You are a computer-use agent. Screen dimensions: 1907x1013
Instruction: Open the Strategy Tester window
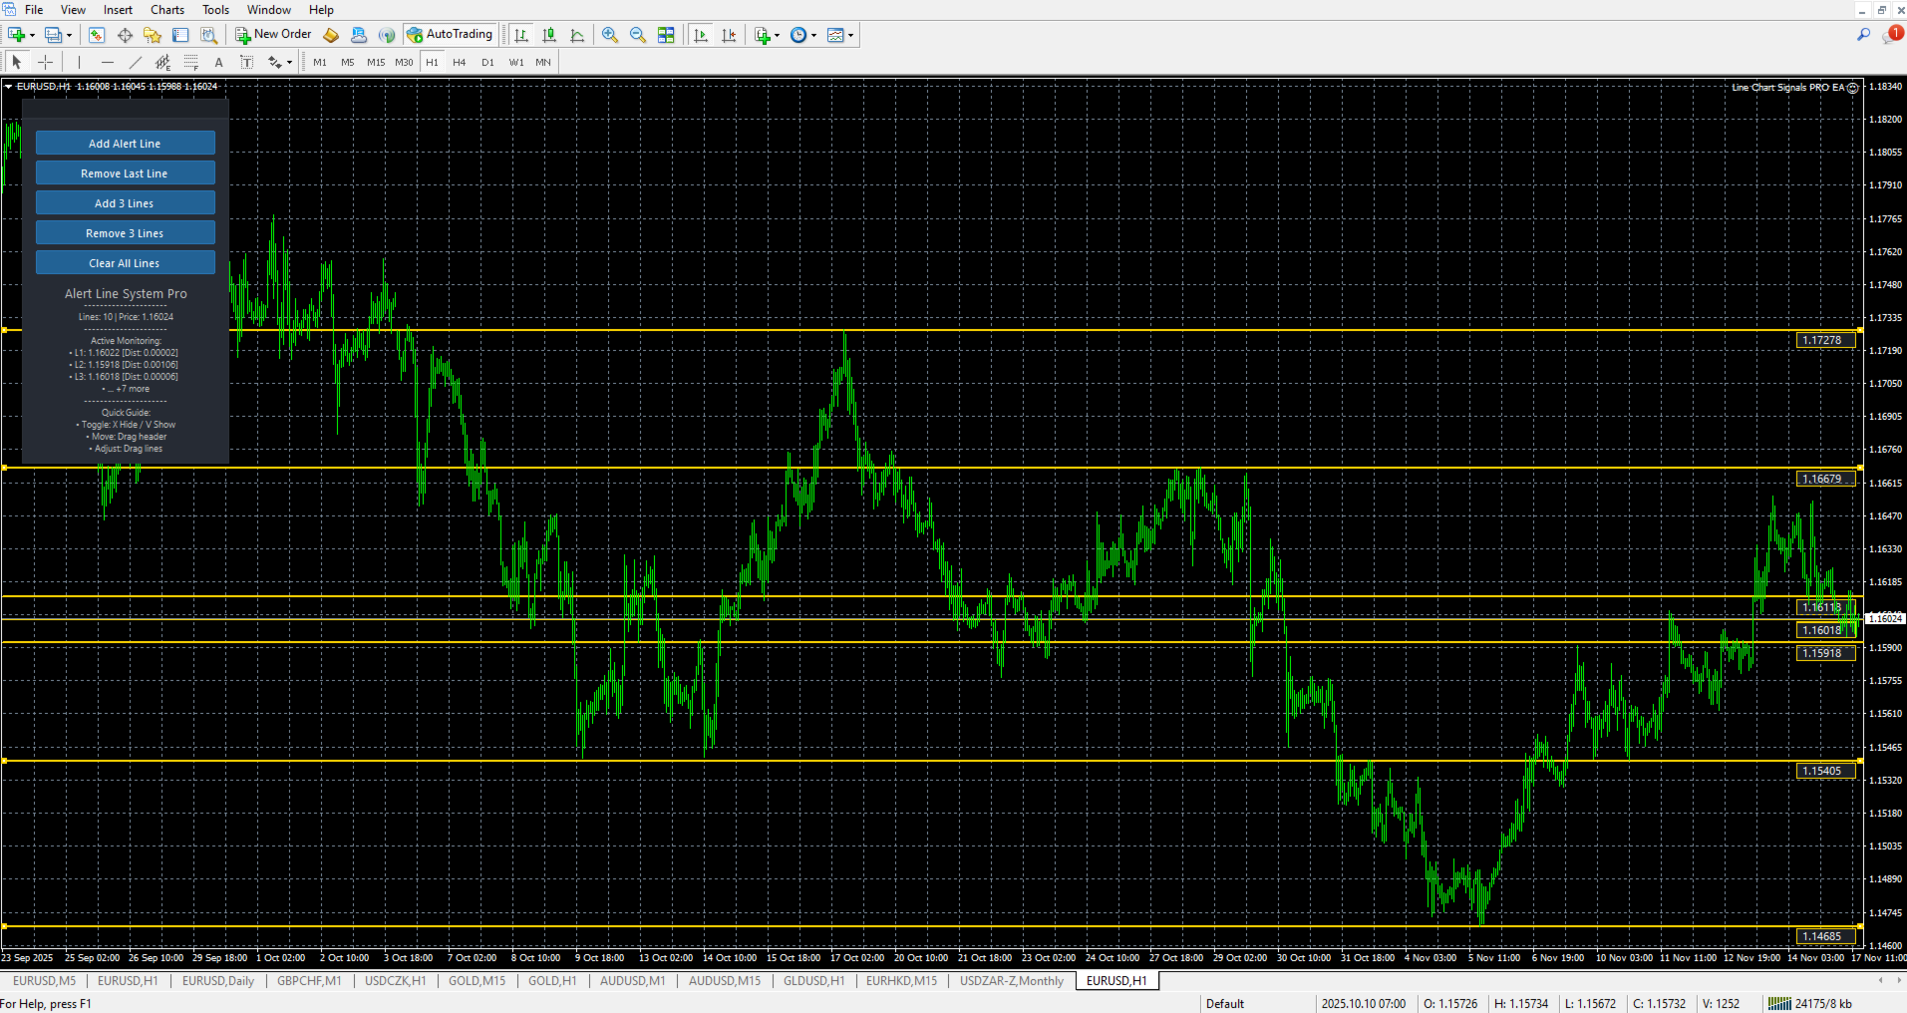[x=209, y=35]
